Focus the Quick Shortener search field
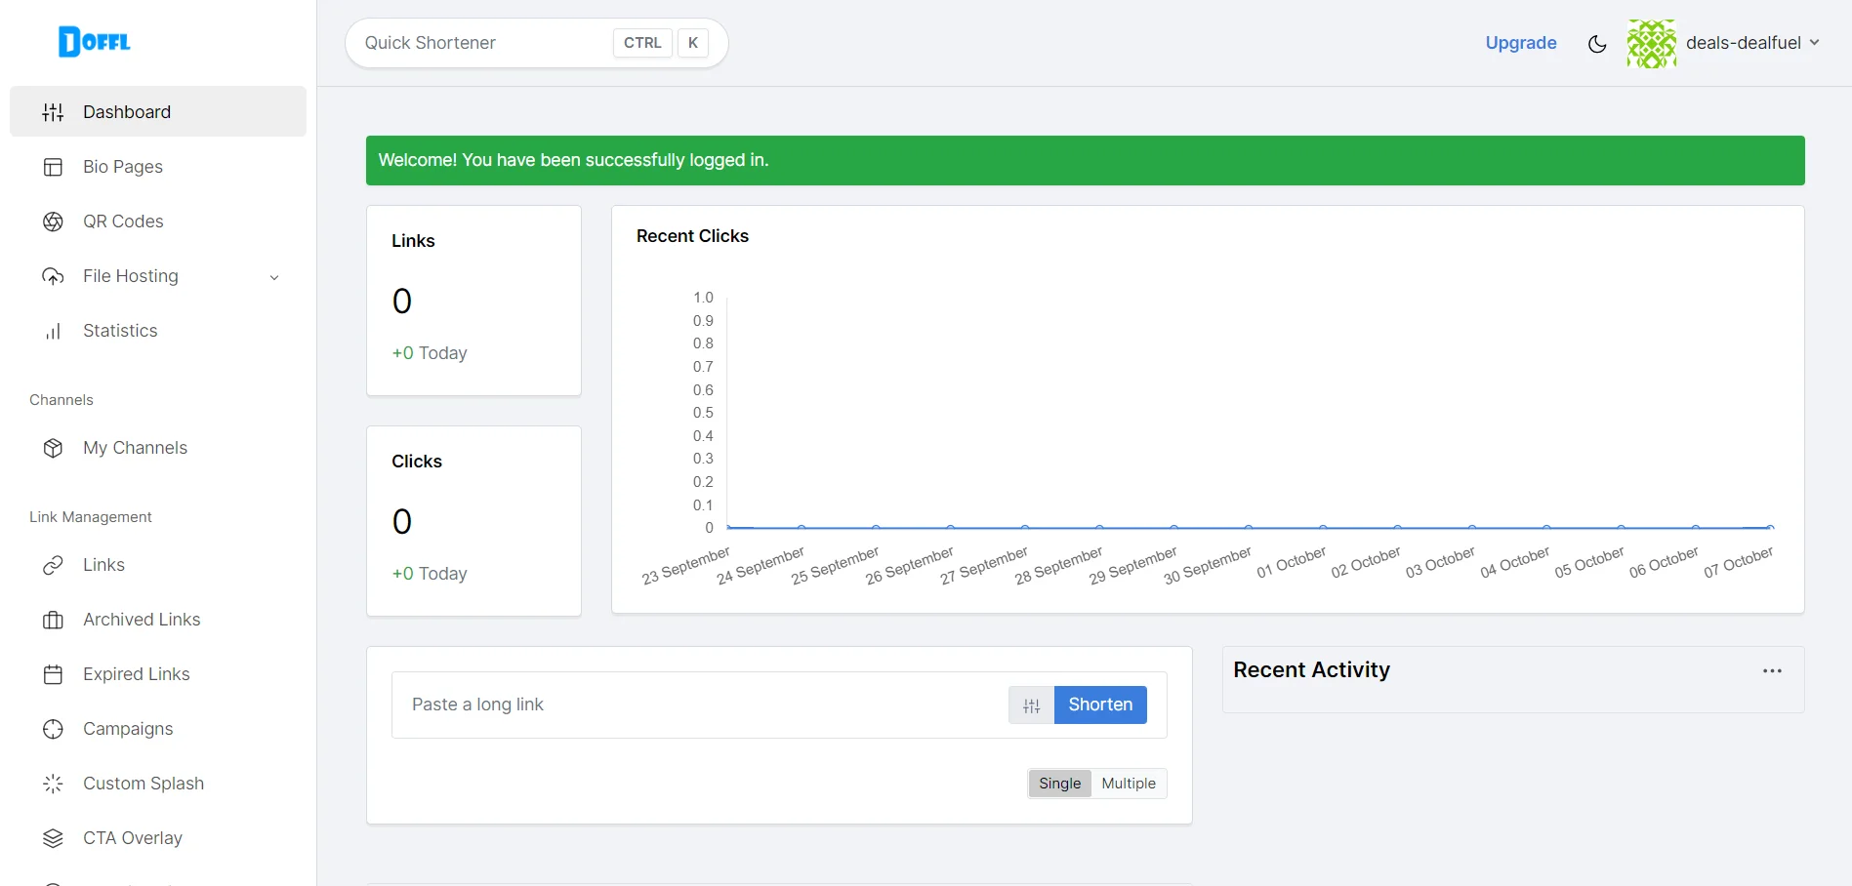The image size is (1852, 886). (537, 43)
